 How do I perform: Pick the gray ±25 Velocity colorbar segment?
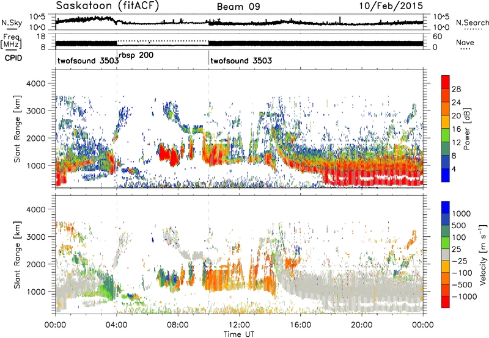[x=446, y=254]
